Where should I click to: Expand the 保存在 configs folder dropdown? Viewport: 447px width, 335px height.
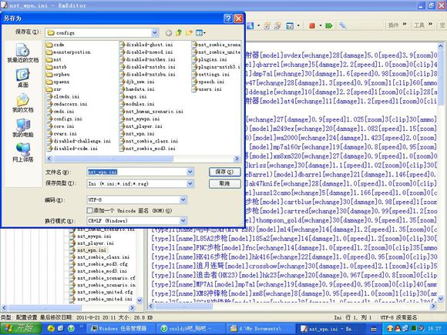[155, 33]
